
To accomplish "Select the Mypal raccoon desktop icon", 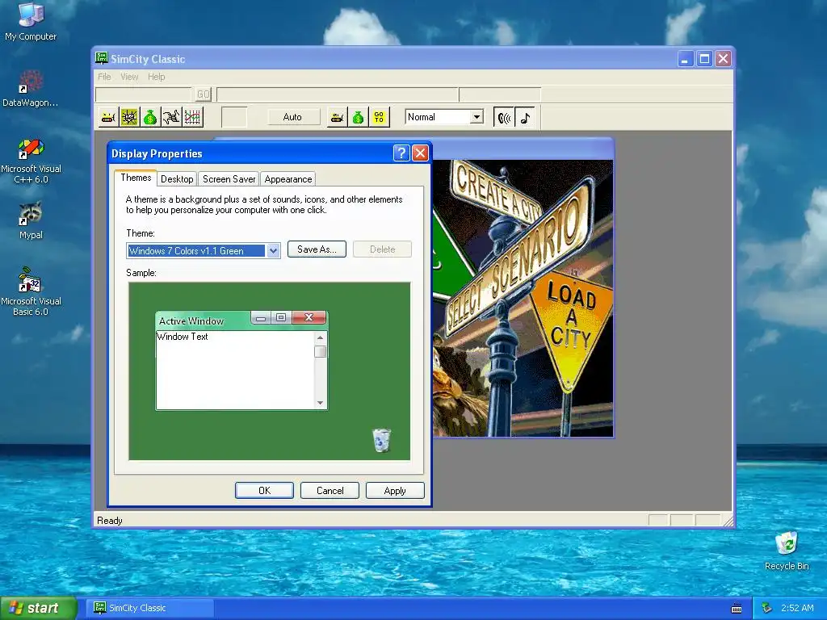I will point(31,220).
